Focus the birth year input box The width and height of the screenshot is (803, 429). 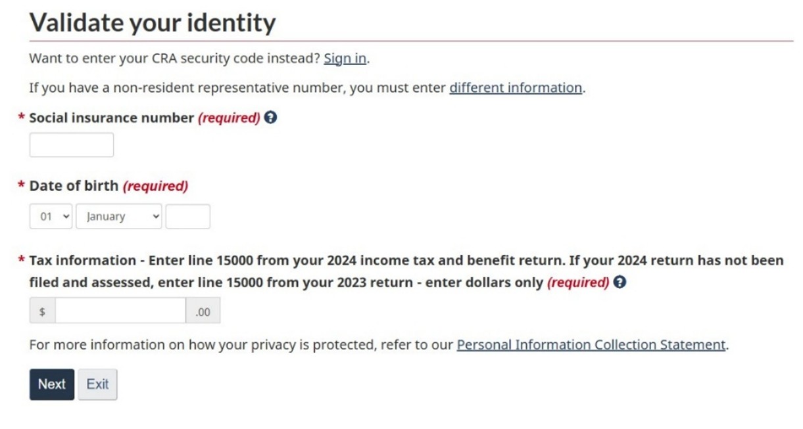188,216
